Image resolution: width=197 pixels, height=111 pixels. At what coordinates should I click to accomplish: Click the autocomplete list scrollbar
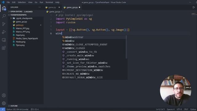tap(127, 47)
